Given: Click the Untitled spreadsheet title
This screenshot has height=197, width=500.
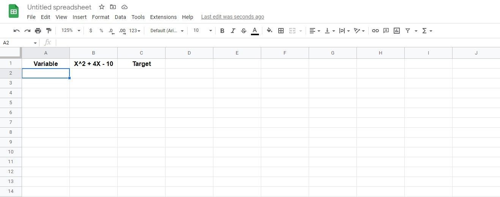Looking at the screenshot, I should [59, 7].
